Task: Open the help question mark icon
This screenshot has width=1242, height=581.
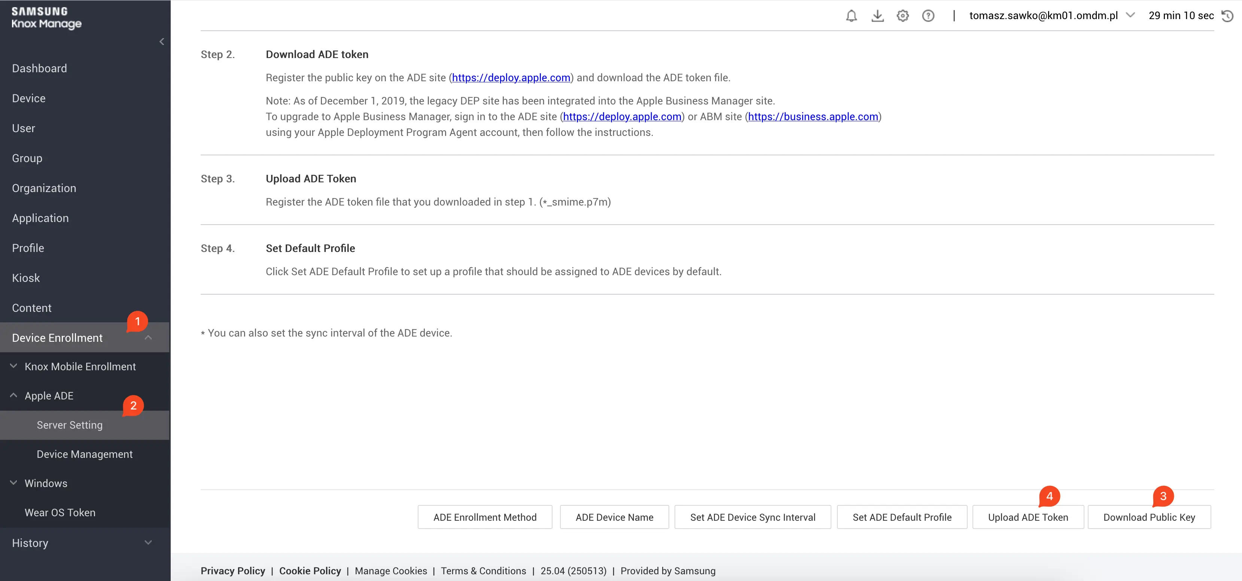Action: click(928, 16)
